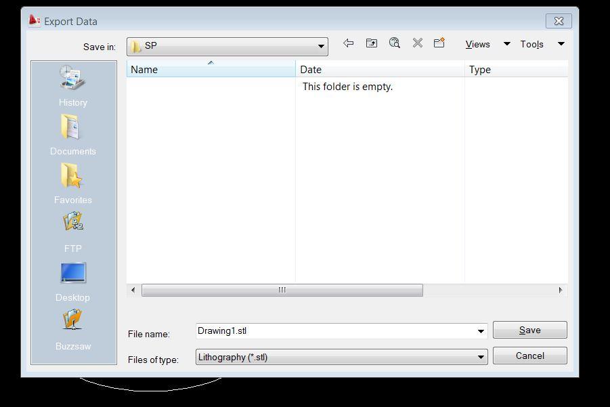Close the Export Data dialog

coord(559,21)
